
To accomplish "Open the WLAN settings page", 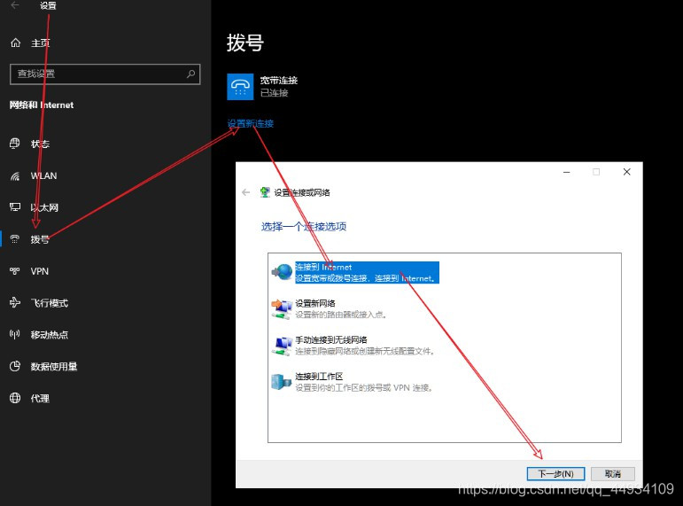I will point(43,175).
